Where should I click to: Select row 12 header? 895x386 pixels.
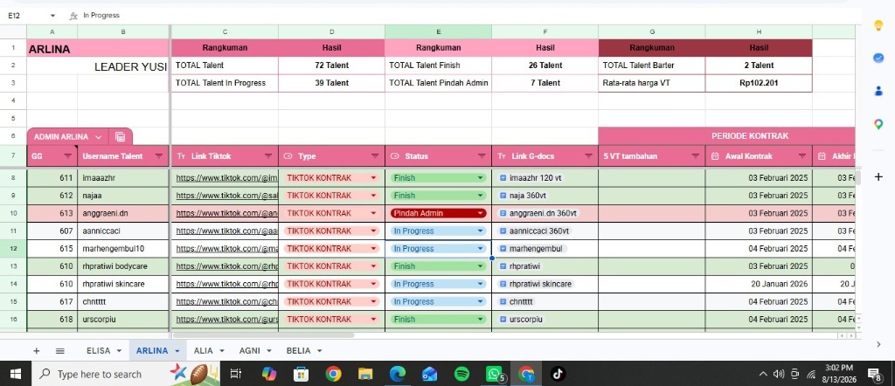[x=13, y=249]
